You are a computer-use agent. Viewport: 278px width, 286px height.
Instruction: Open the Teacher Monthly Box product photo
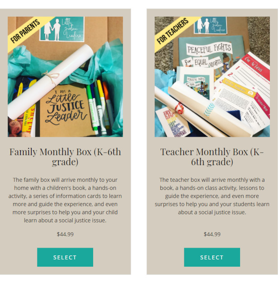click(x=212, y=77)
